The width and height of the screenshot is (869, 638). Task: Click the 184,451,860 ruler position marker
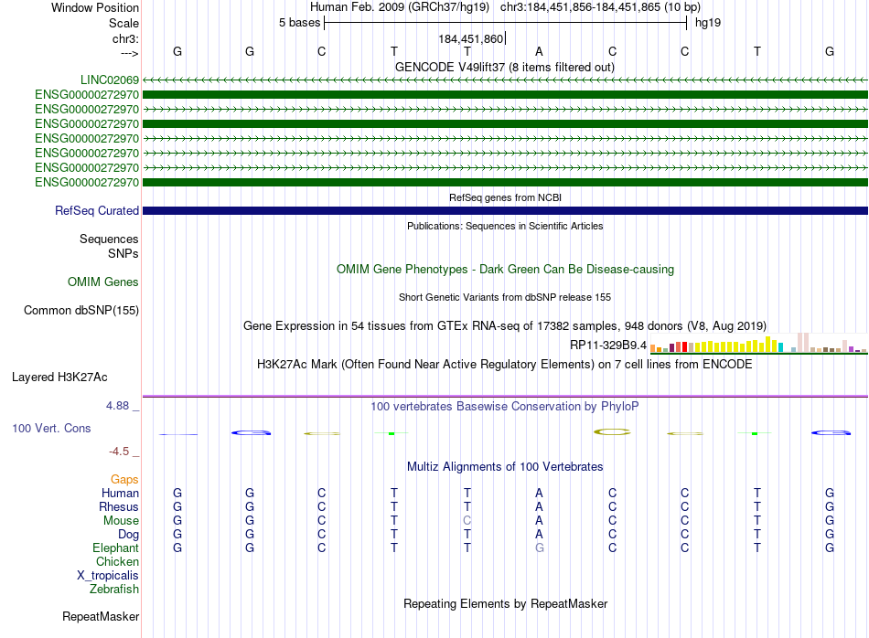pos(471,38)
